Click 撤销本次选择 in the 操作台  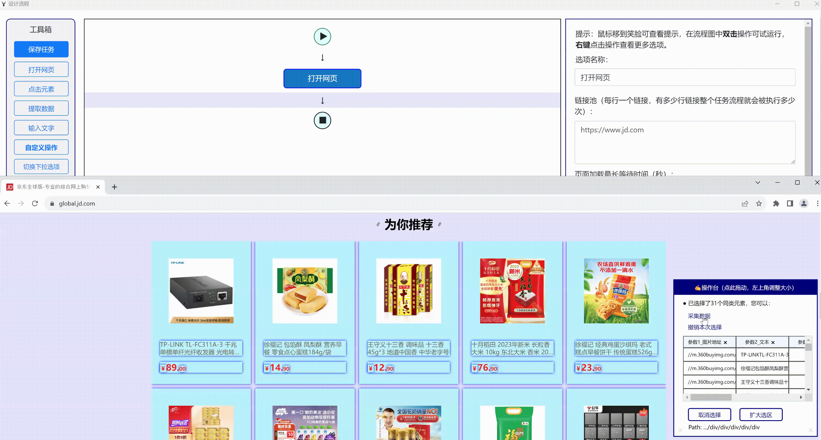pyautogui.click(x=705, y=327)
